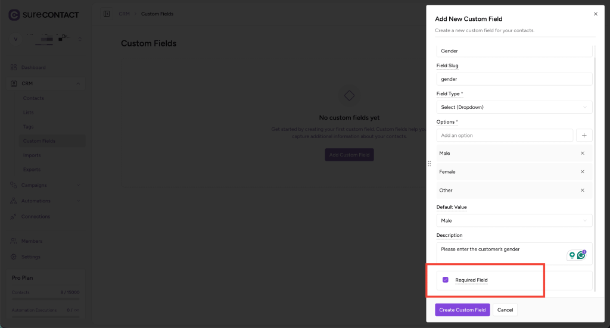Uncheck the Required Field checkbox
Image resolution: width=610 pixels, height=328 pixels.
[446, 280]
